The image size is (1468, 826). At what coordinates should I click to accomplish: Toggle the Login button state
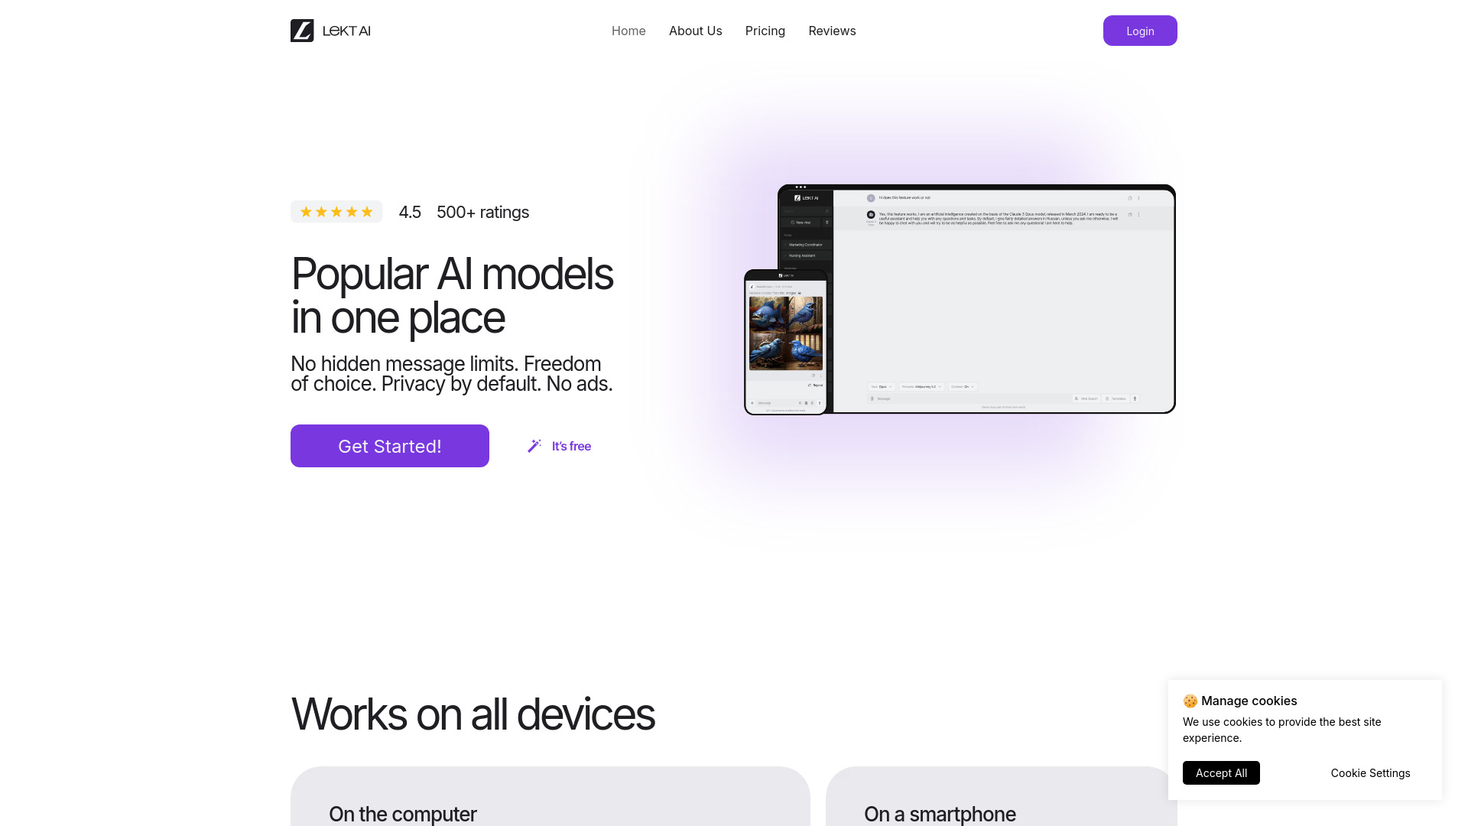(1140, 31)
